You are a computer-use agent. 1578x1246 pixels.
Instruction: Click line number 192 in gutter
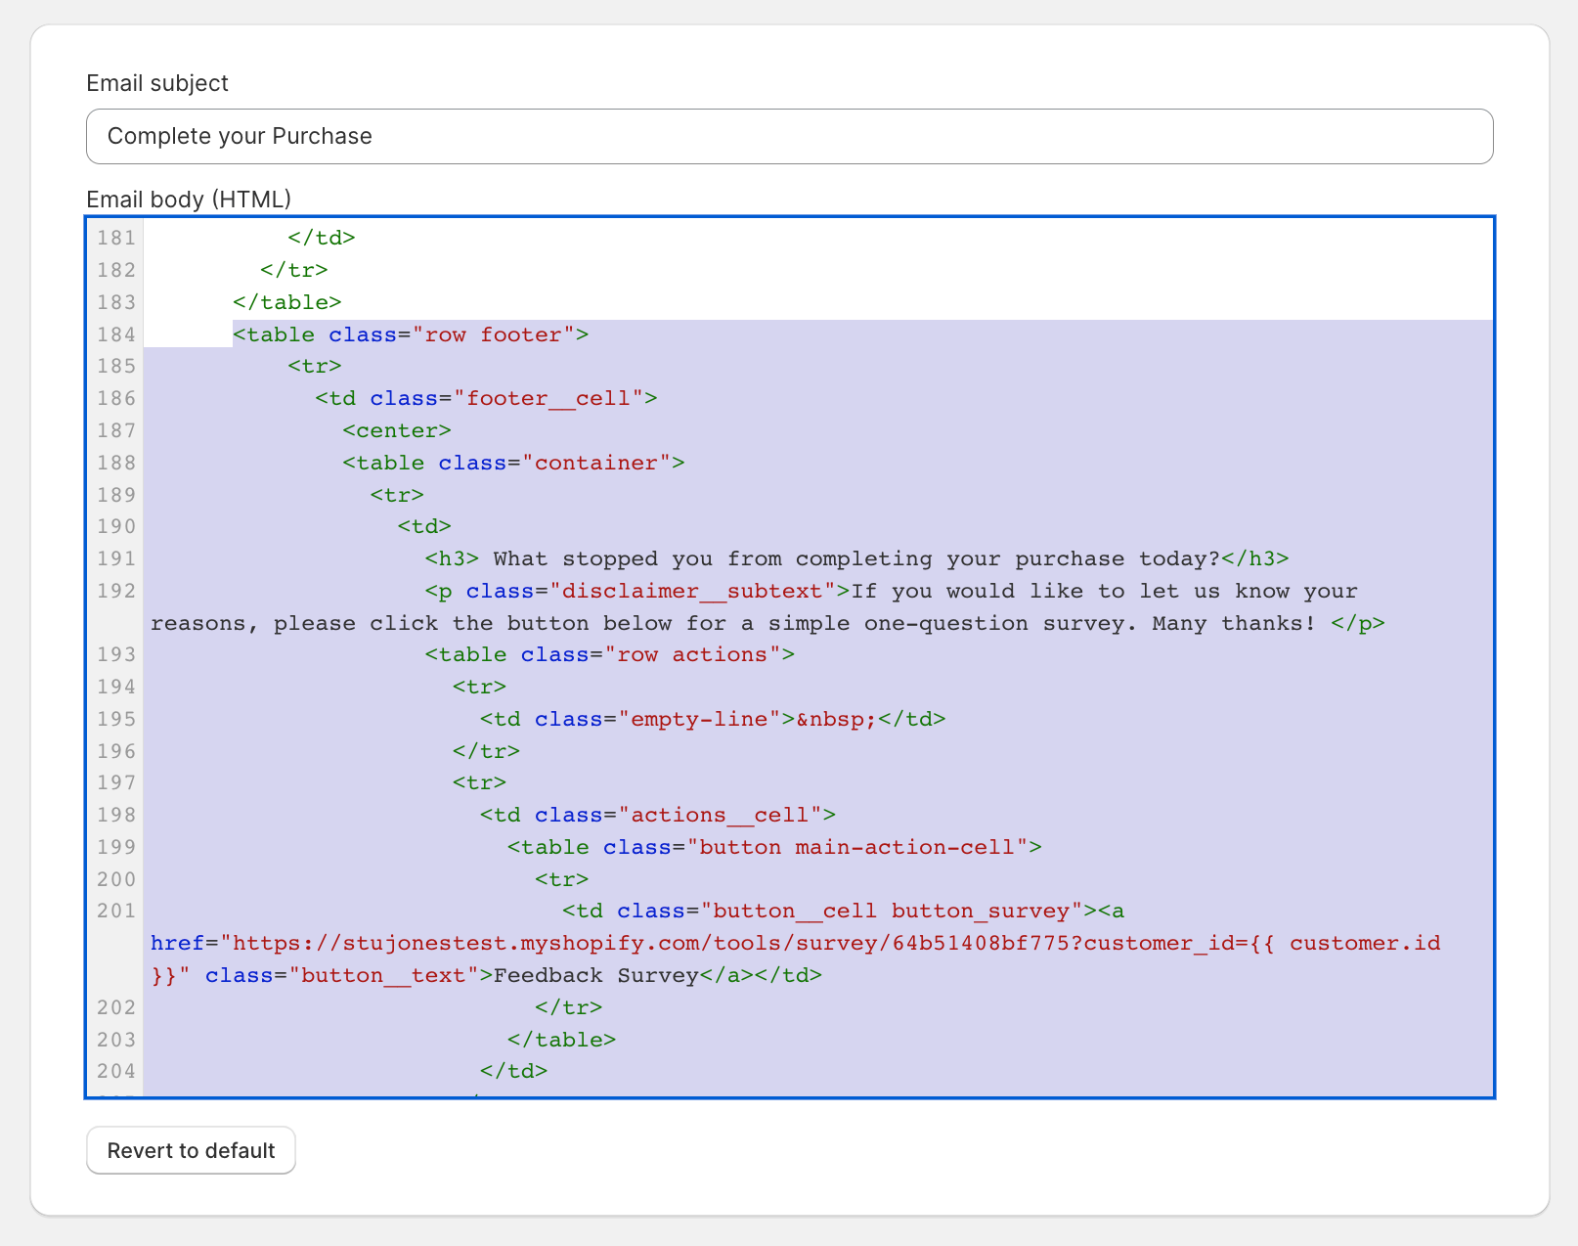click(x=116, y=591)
